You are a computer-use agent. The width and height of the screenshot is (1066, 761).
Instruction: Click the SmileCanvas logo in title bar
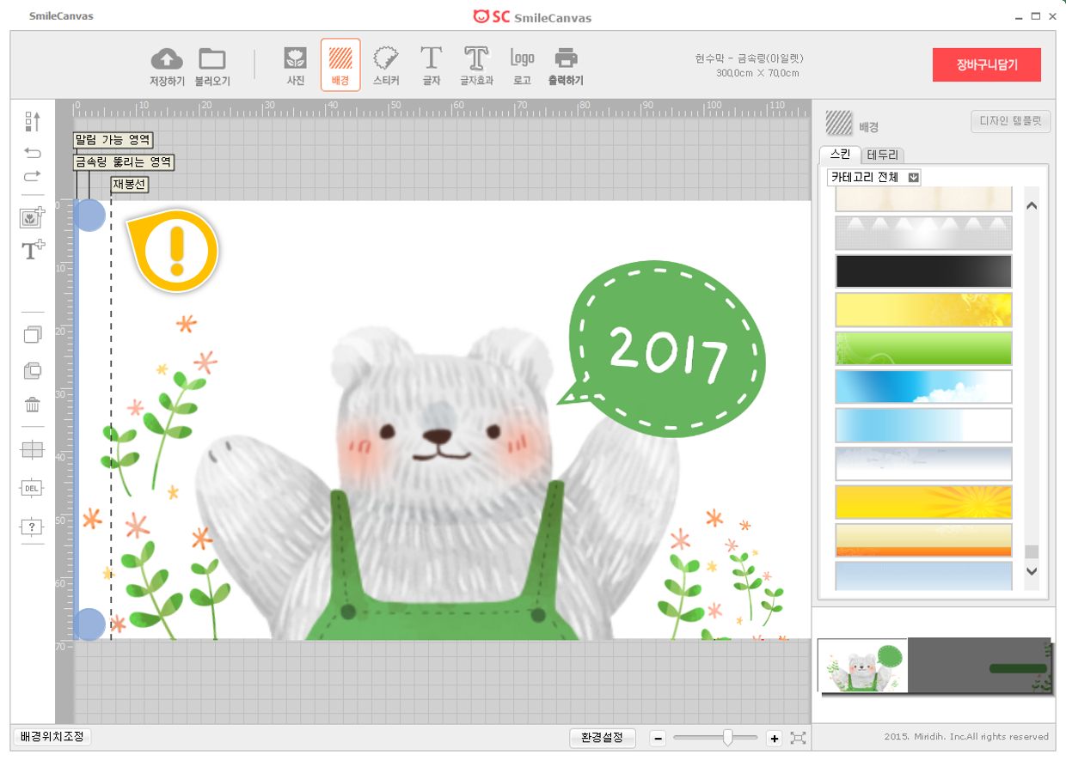532,17
